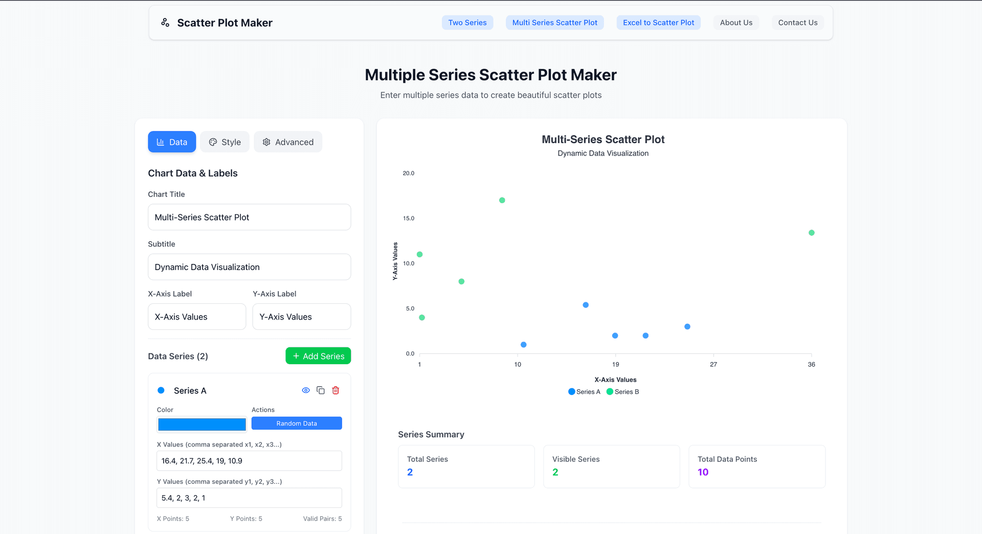Click the gear icon on the Advanced tab
This screenshot has height=534, width=982.
pos(266,142)
